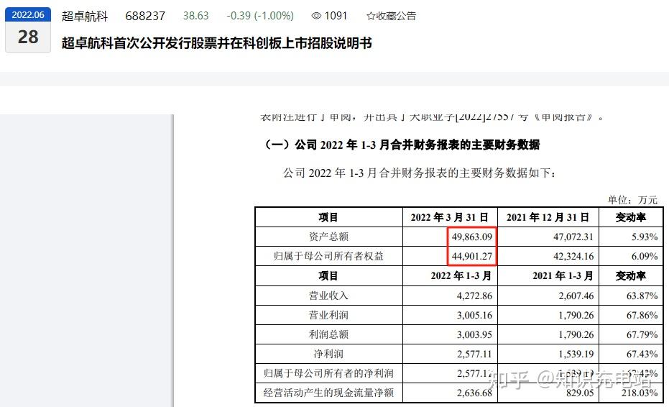Viewport: 669px width, 407px height.
Task: Click the 收藏公告 label
Action: click(x=396, y=16)
